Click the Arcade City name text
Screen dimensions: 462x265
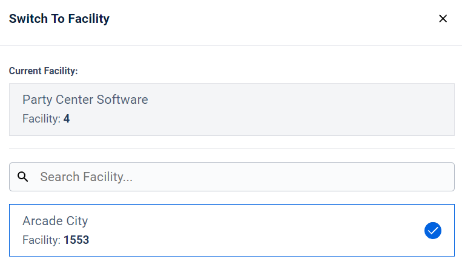tap(55, 221)
